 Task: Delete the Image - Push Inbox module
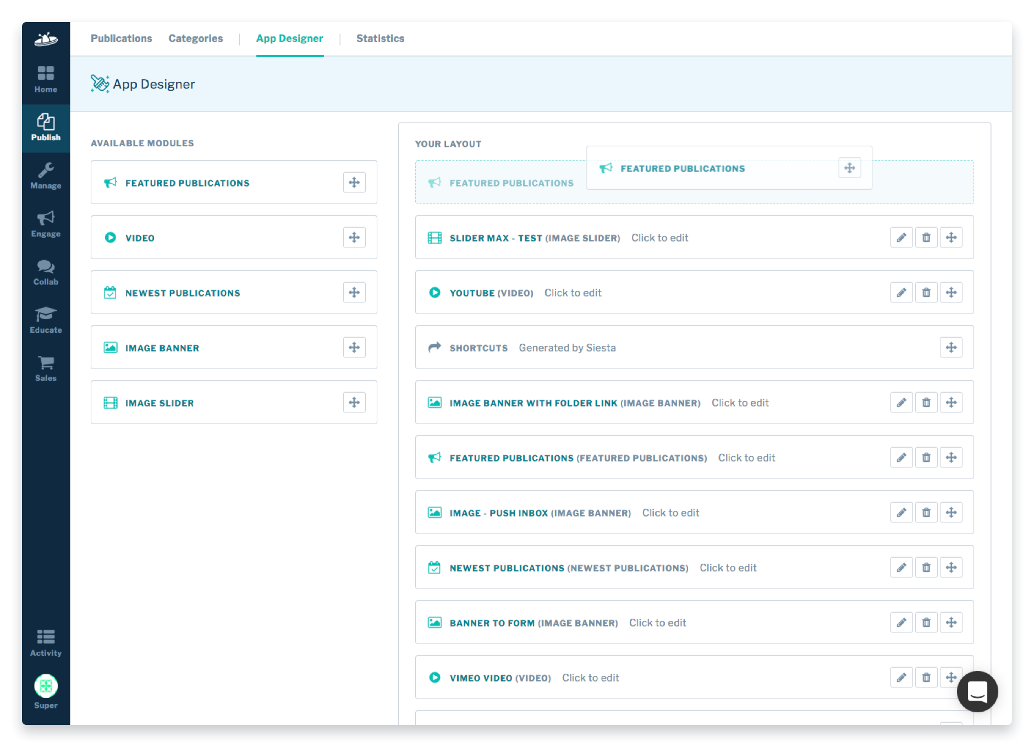point(926,512)
